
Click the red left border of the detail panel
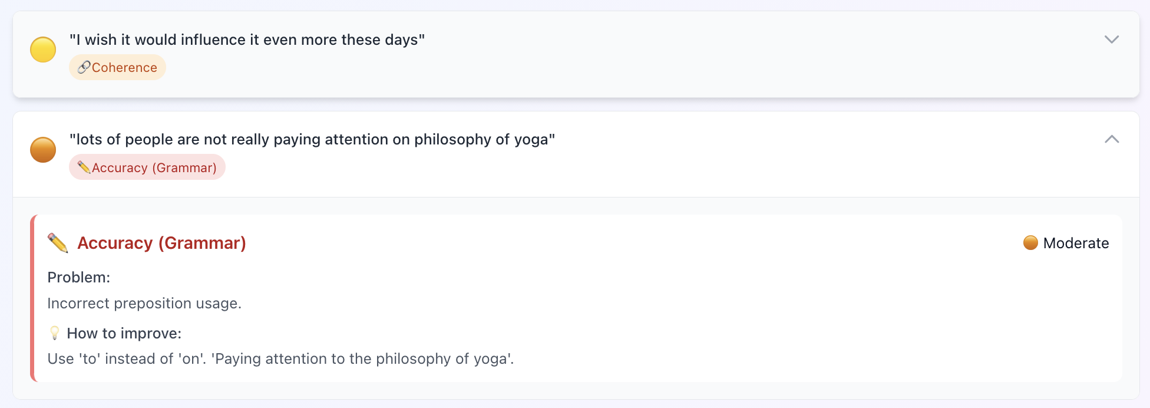[x=32, y=298]
